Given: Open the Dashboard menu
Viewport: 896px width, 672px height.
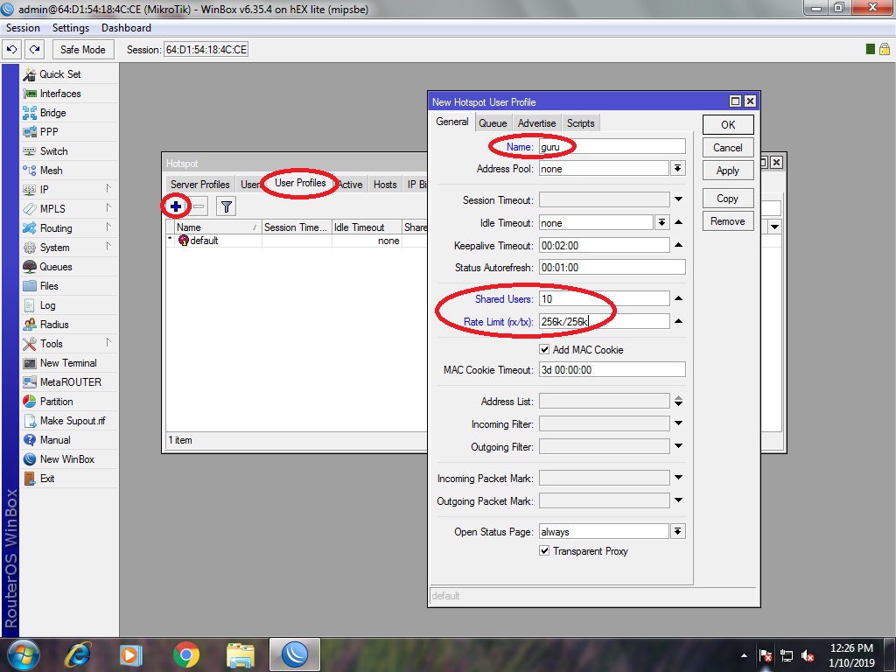Looking at the screenshot, I should point(126,28).
